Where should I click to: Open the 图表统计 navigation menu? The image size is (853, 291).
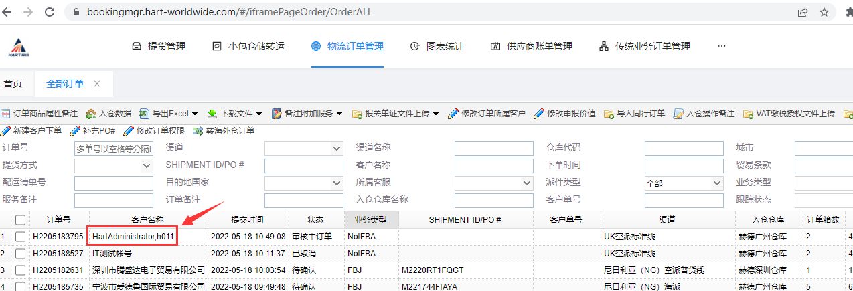437,47
